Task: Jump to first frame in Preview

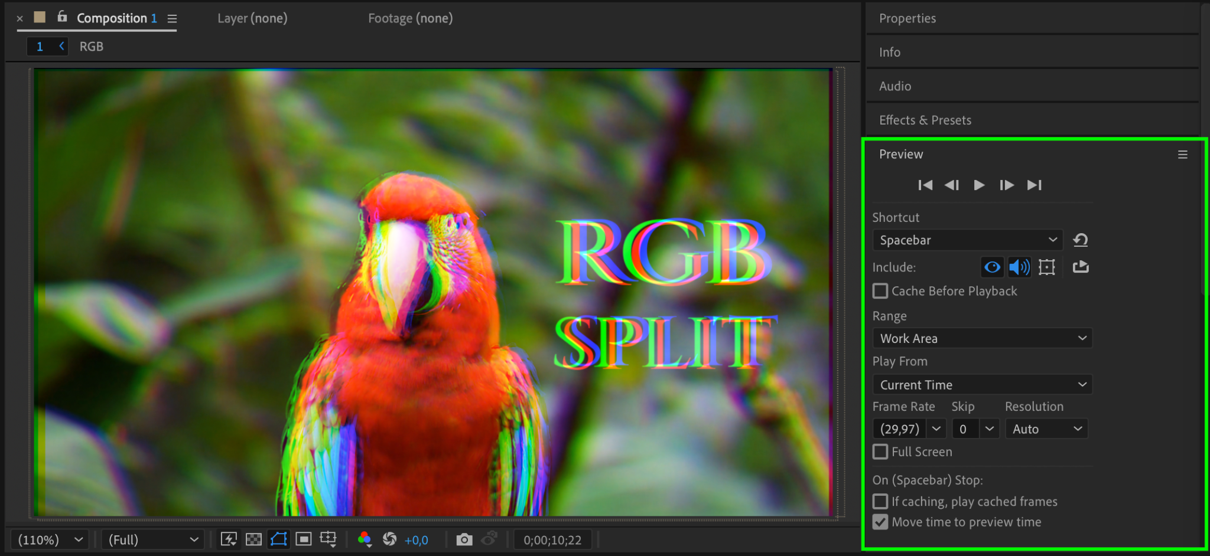Action: (x=925, y=185)
